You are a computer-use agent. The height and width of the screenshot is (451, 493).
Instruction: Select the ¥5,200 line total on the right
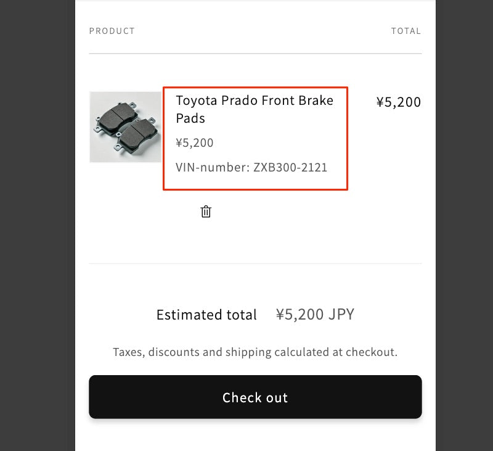[398, 102]
